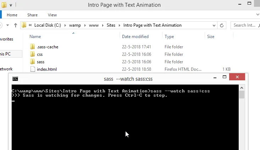Open recent locations dropdown arrow
The image size is (260, 150).
(x=8, y=25)
